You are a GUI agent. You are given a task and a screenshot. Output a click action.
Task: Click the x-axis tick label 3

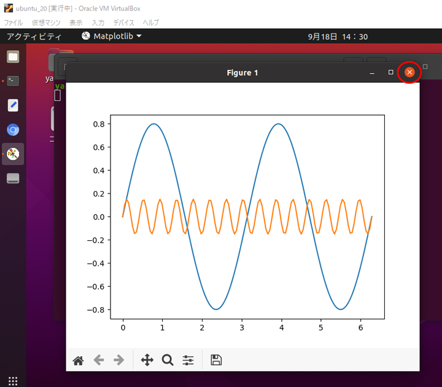tap(242, 327)
